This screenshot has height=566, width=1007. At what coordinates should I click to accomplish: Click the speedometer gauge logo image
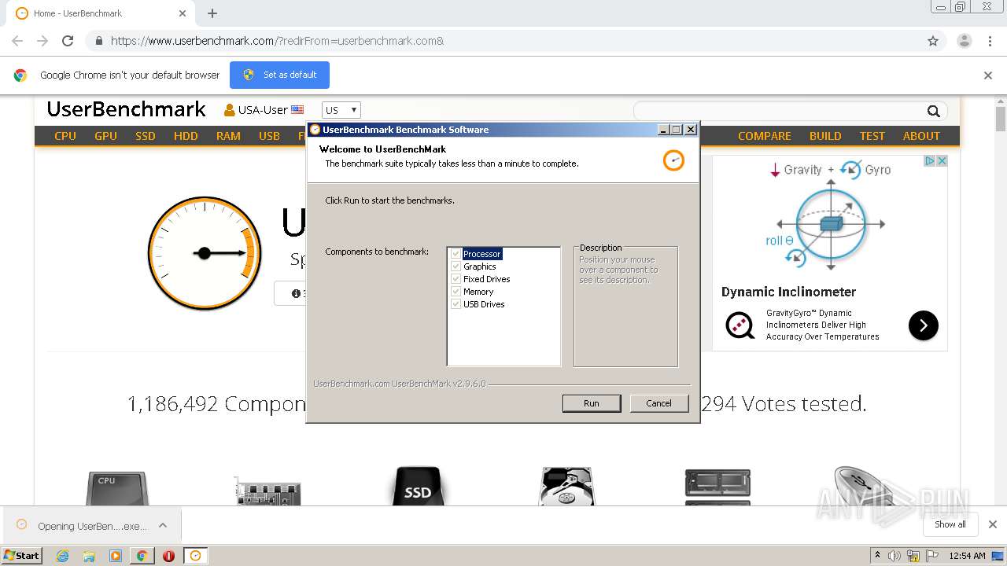pyautogui.click(x=205, y=253)
